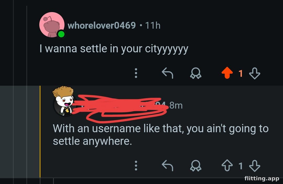283x184 pixels.
Task: Click the flitting.app watermark
Action: (x=262, y=178)
